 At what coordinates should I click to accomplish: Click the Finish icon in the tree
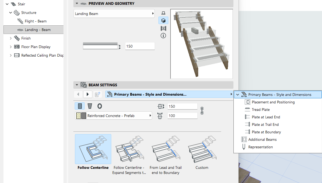tap(17, 38)
